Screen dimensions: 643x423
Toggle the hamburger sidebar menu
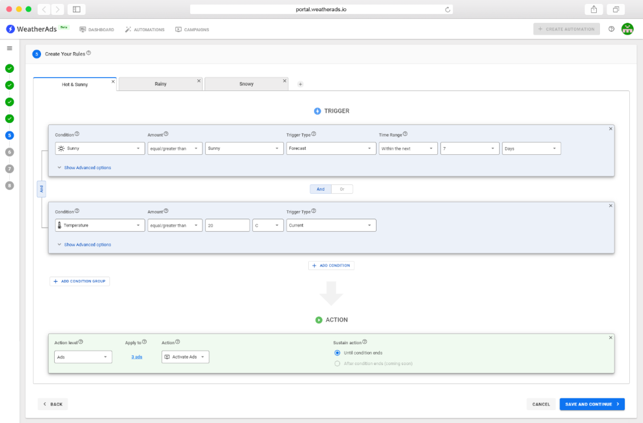[x=9, y=48]
